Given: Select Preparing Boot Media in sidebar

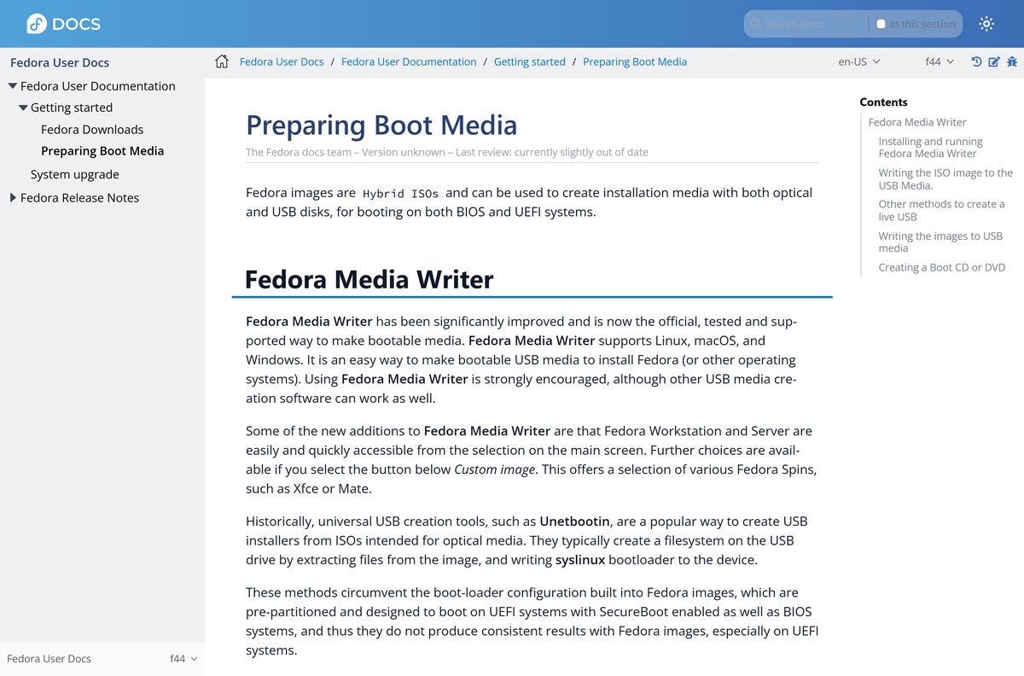Looking at the screenshot, I should (102, 151).
